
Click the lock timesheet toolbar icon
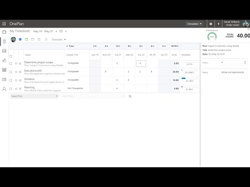click(x=46, y=39)
